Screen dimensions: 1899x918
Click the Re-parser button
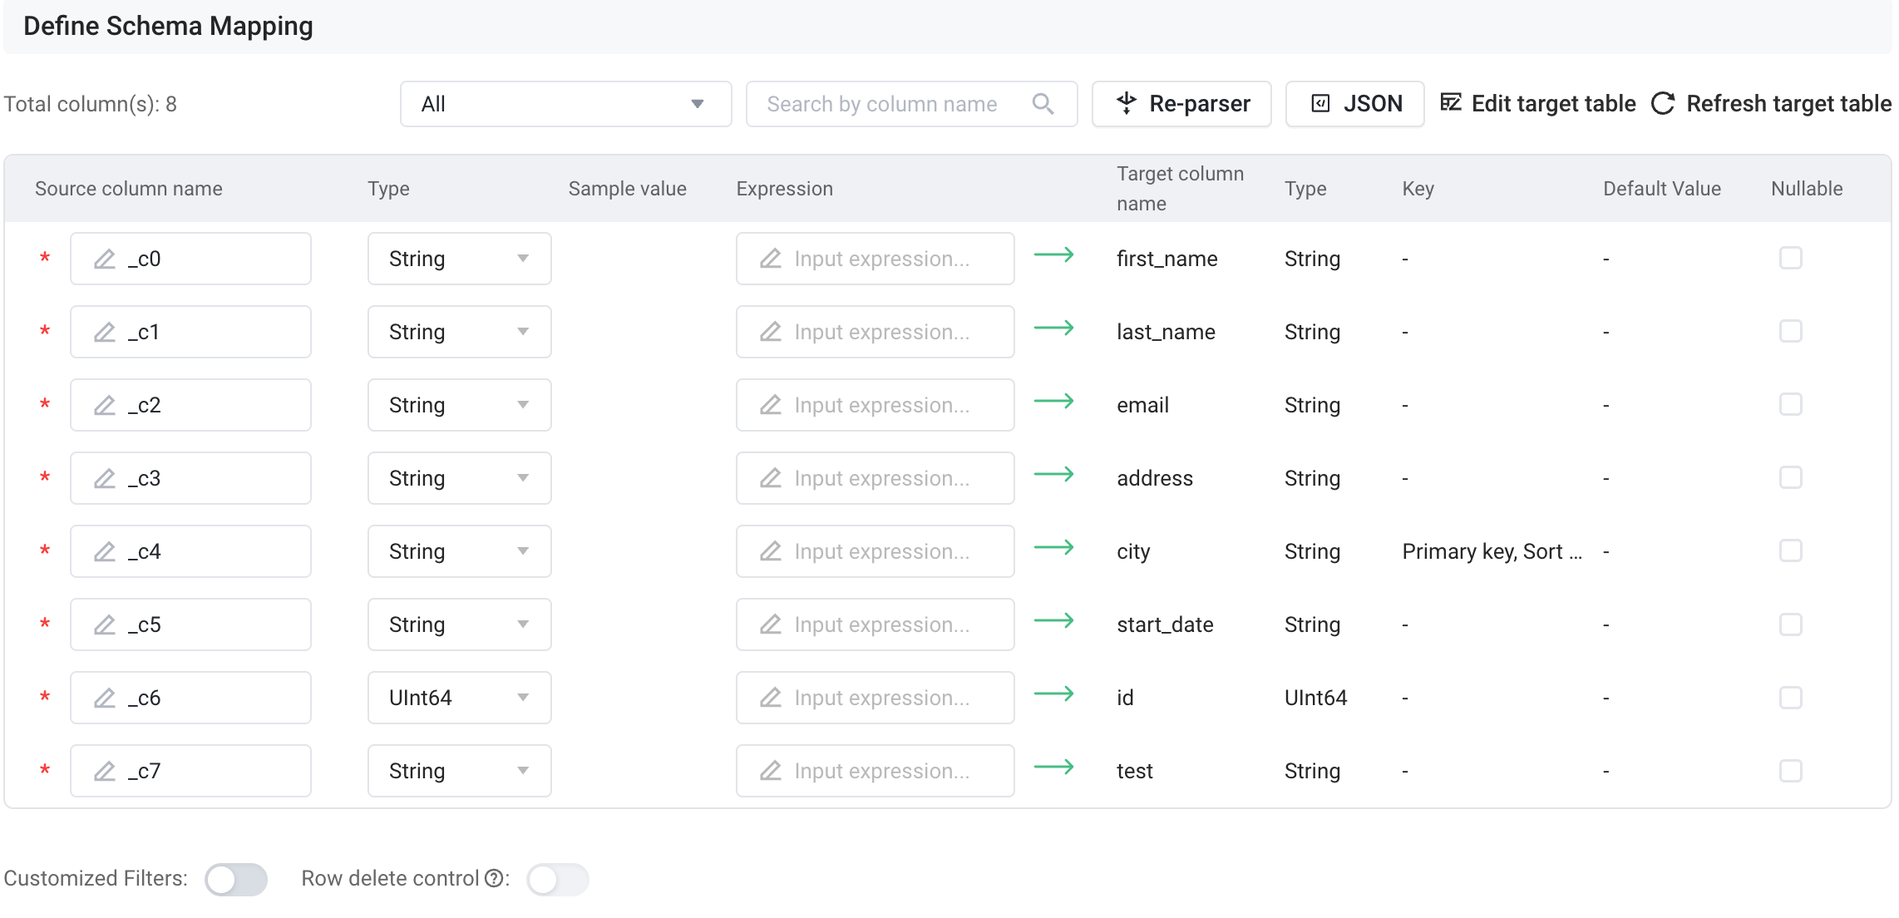pos(1181,104)
